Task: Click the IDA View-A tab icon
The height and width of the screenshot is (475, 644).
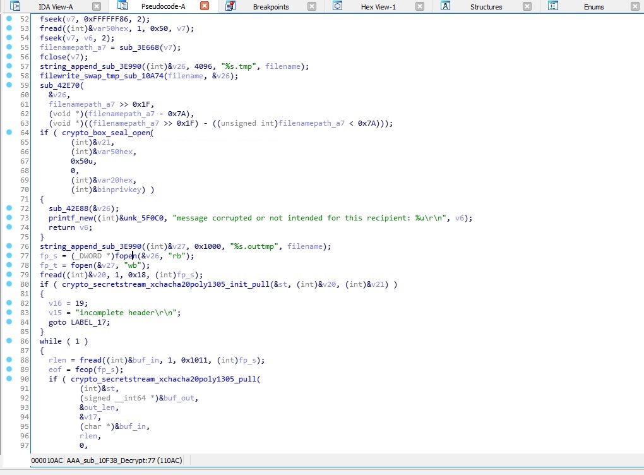Action: pos(14,6)
